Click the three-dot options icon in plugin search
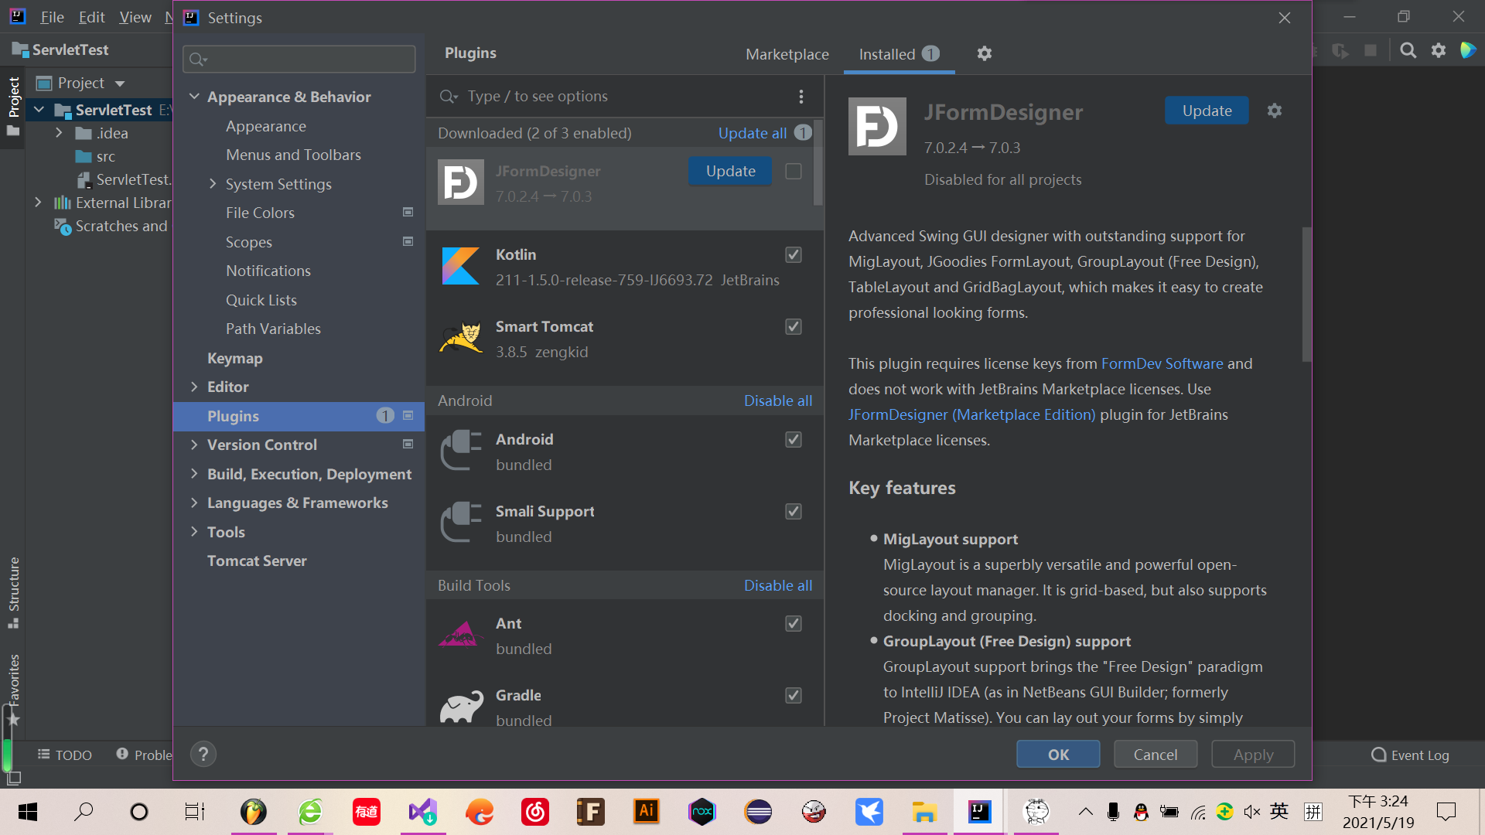 801,97
